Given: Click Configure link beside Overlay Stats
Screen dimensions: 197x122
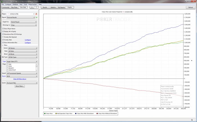Looking at the screenshot, I should [x=28, y=40].
